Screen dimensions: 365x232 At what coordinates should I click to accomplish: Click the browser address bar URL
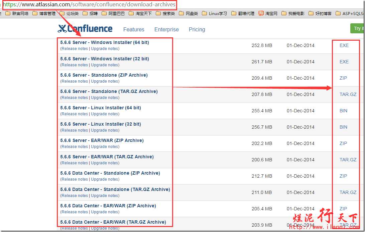pos(89,4)
